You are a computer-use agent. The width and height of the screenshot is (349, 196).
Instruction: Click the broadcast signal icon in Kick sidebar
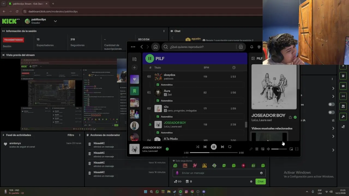(x=343, y=96)
